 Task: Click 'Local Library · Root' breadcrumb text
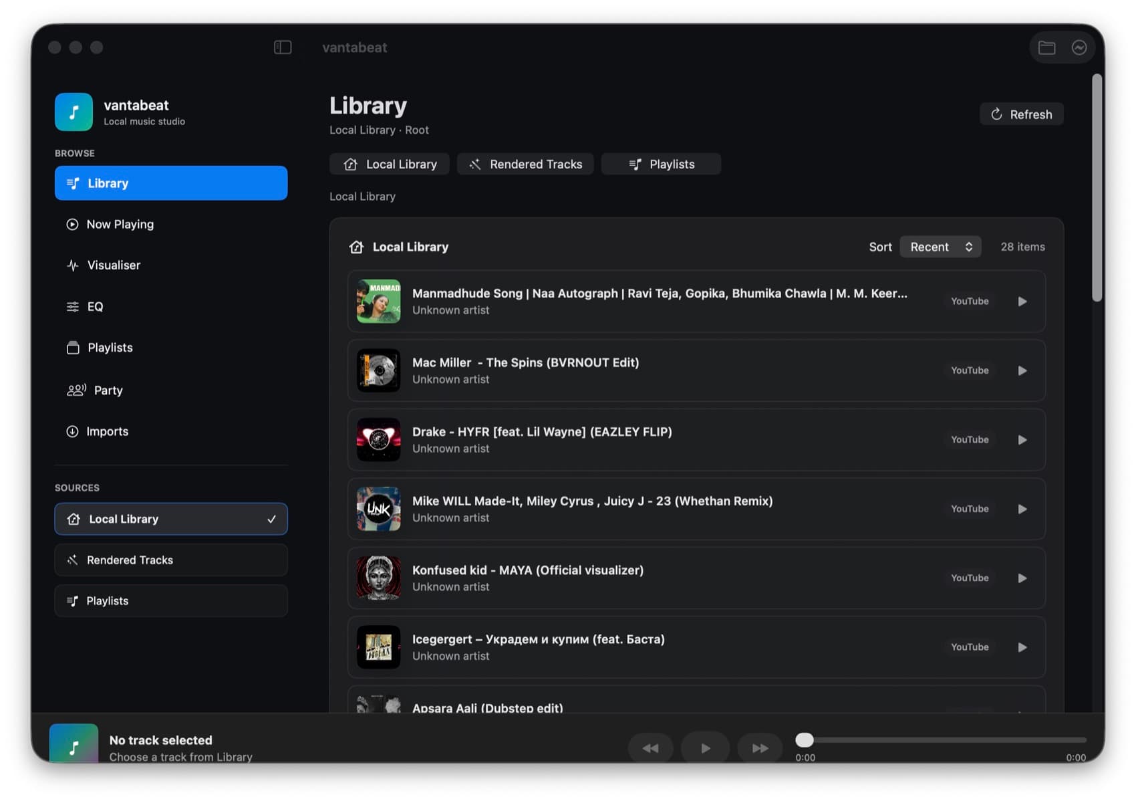click(379, 130)
